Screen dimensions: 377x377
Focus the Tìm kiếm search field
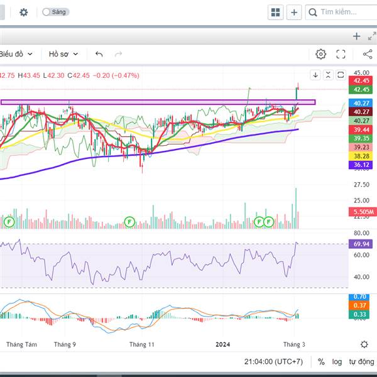click(x=342, y=13)
